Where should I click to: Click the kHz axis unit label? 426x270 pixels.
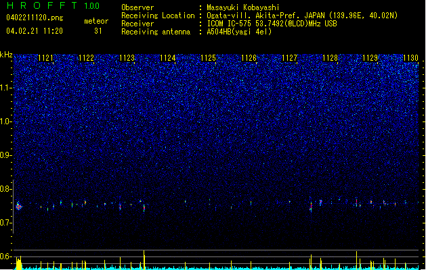(x=6, y=55)
